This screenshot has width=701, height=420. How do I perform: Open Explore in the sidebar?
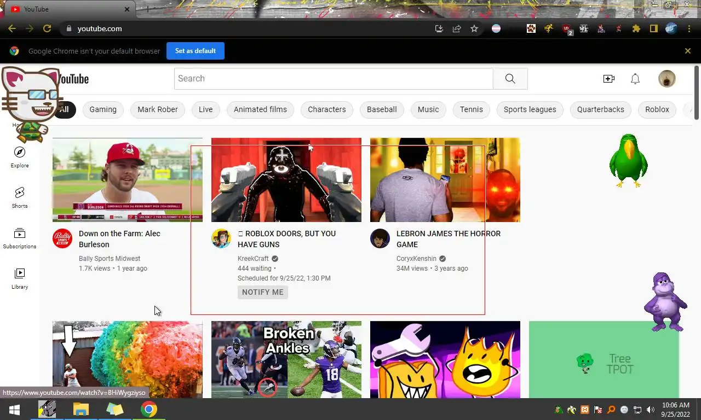click(20, 157)
